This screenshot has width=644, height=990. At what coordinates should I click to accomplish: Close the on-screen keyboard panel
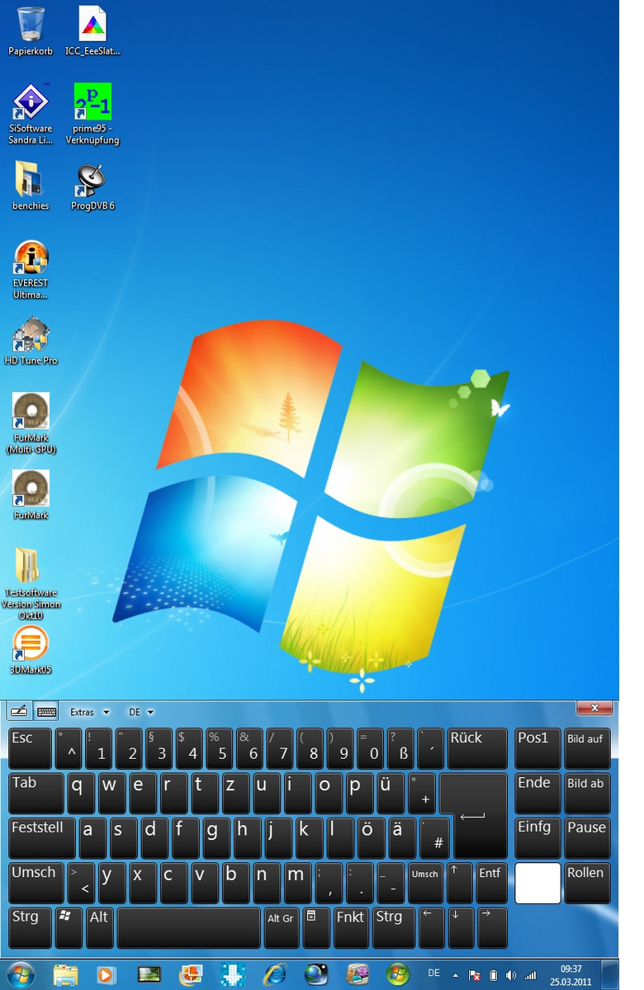pyautogui.click(x=594, y=708)
